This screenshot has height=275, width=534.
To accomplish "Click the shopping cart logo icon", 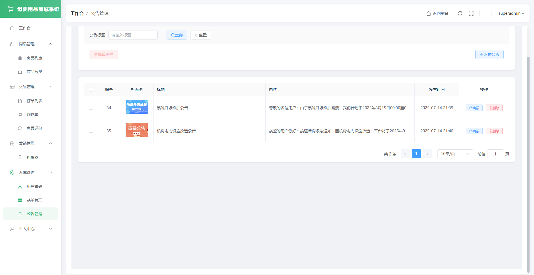I will 10,9.
